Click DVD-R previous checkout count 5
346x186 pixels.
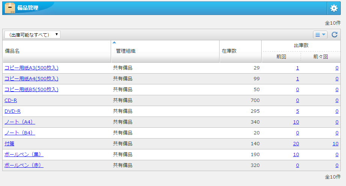click(297, 111)
